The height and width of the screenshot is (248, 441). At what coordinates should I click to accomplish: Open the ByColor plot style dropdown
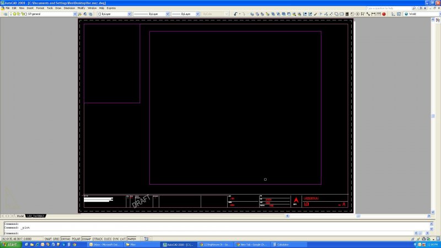click(215, 14)
